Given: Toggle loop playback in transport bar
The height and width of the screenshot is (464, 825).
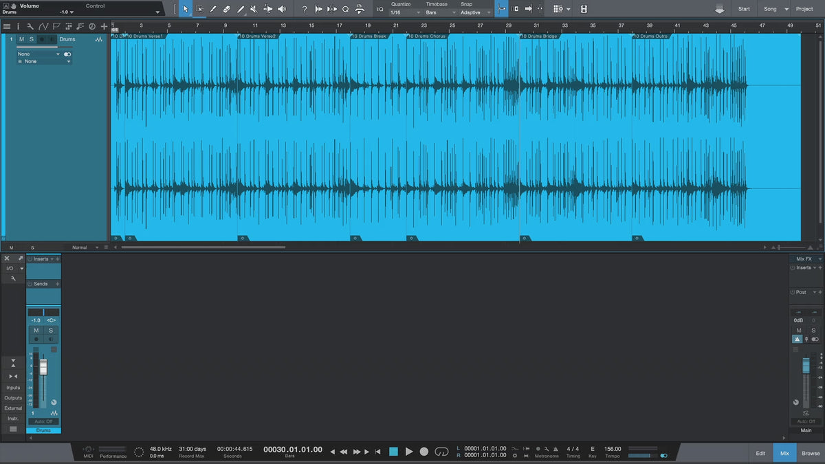Looking at the screenshot, I should coord(442,452).
